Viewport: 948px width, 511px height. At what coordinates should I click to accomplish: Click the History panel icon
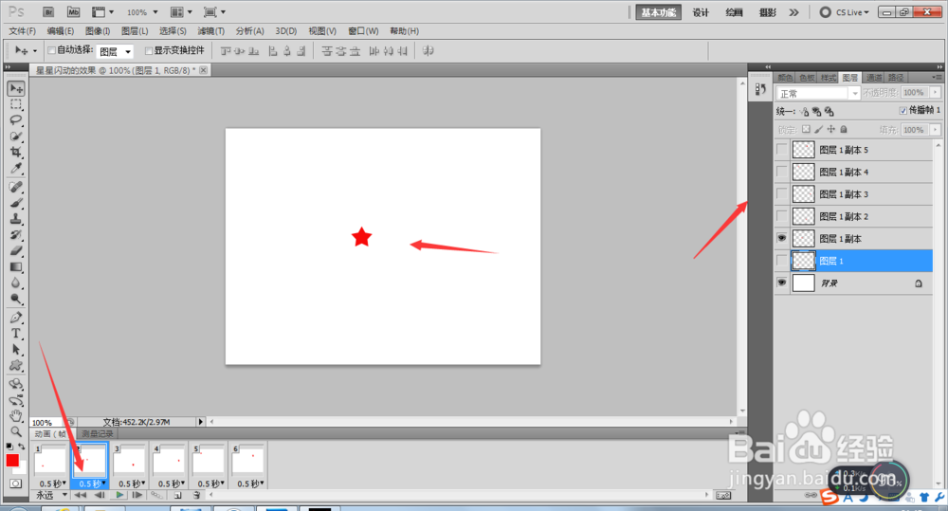coord(760,89)
